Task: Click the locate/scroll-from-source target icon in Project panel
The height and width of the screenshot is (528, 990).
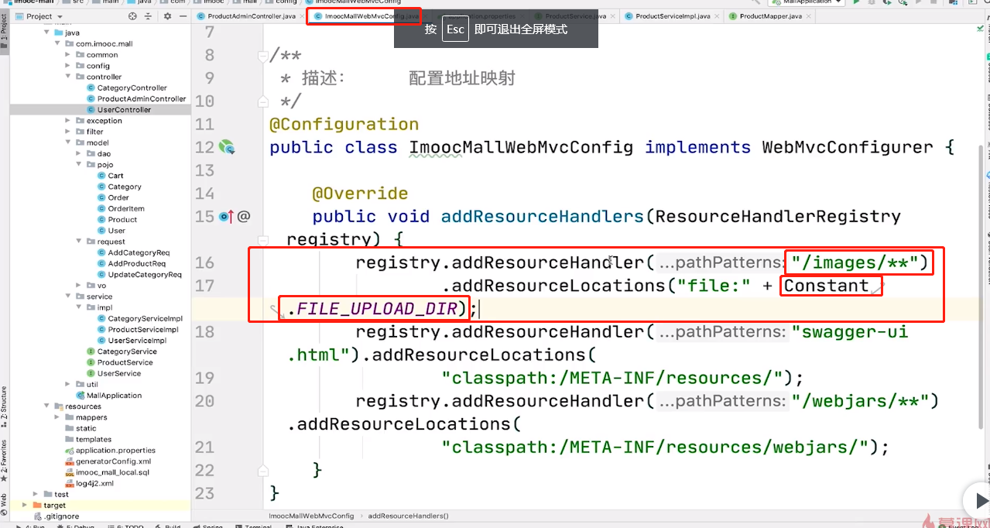Action: (x=132, y=16)
